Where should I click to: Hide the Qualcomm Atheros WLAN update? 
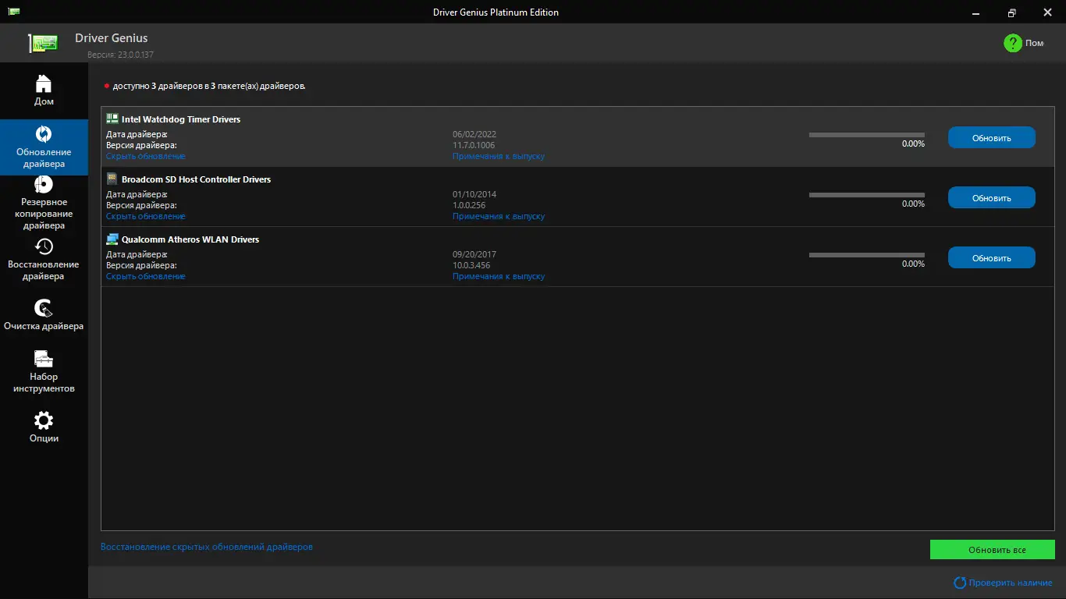pos(146,276)
